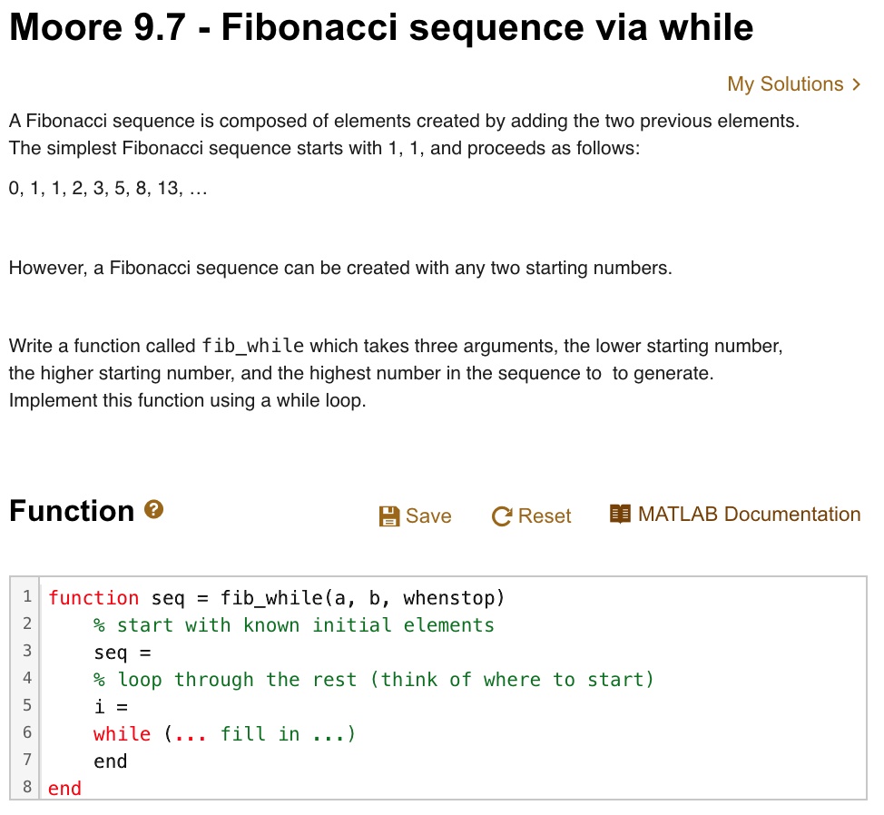The image size is (884, 815).
Task: Click the Reset circular arrow icon
Action: [x=501, y=516]
